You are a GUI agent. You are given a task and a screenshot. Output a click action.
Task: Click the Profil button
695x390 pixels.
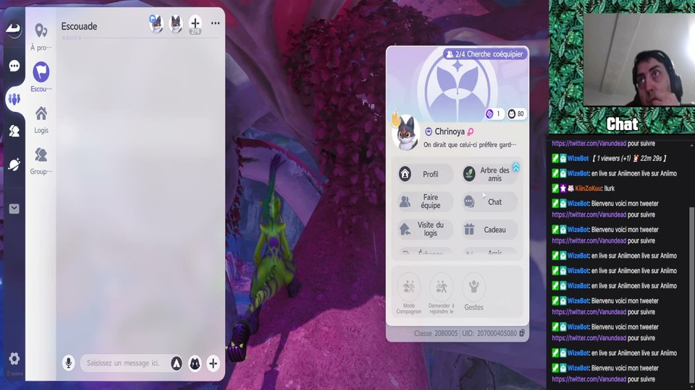(425, 174)
